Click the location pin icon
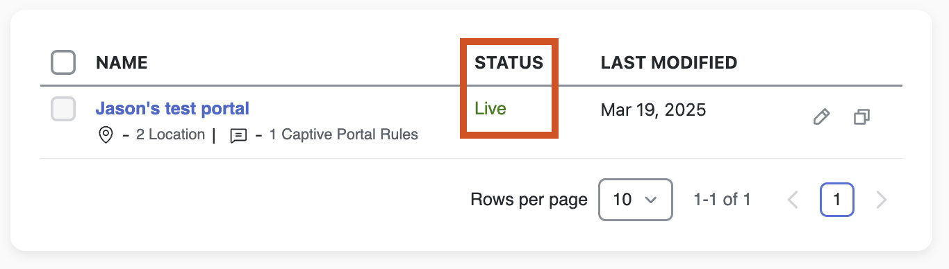 point(106,135)
